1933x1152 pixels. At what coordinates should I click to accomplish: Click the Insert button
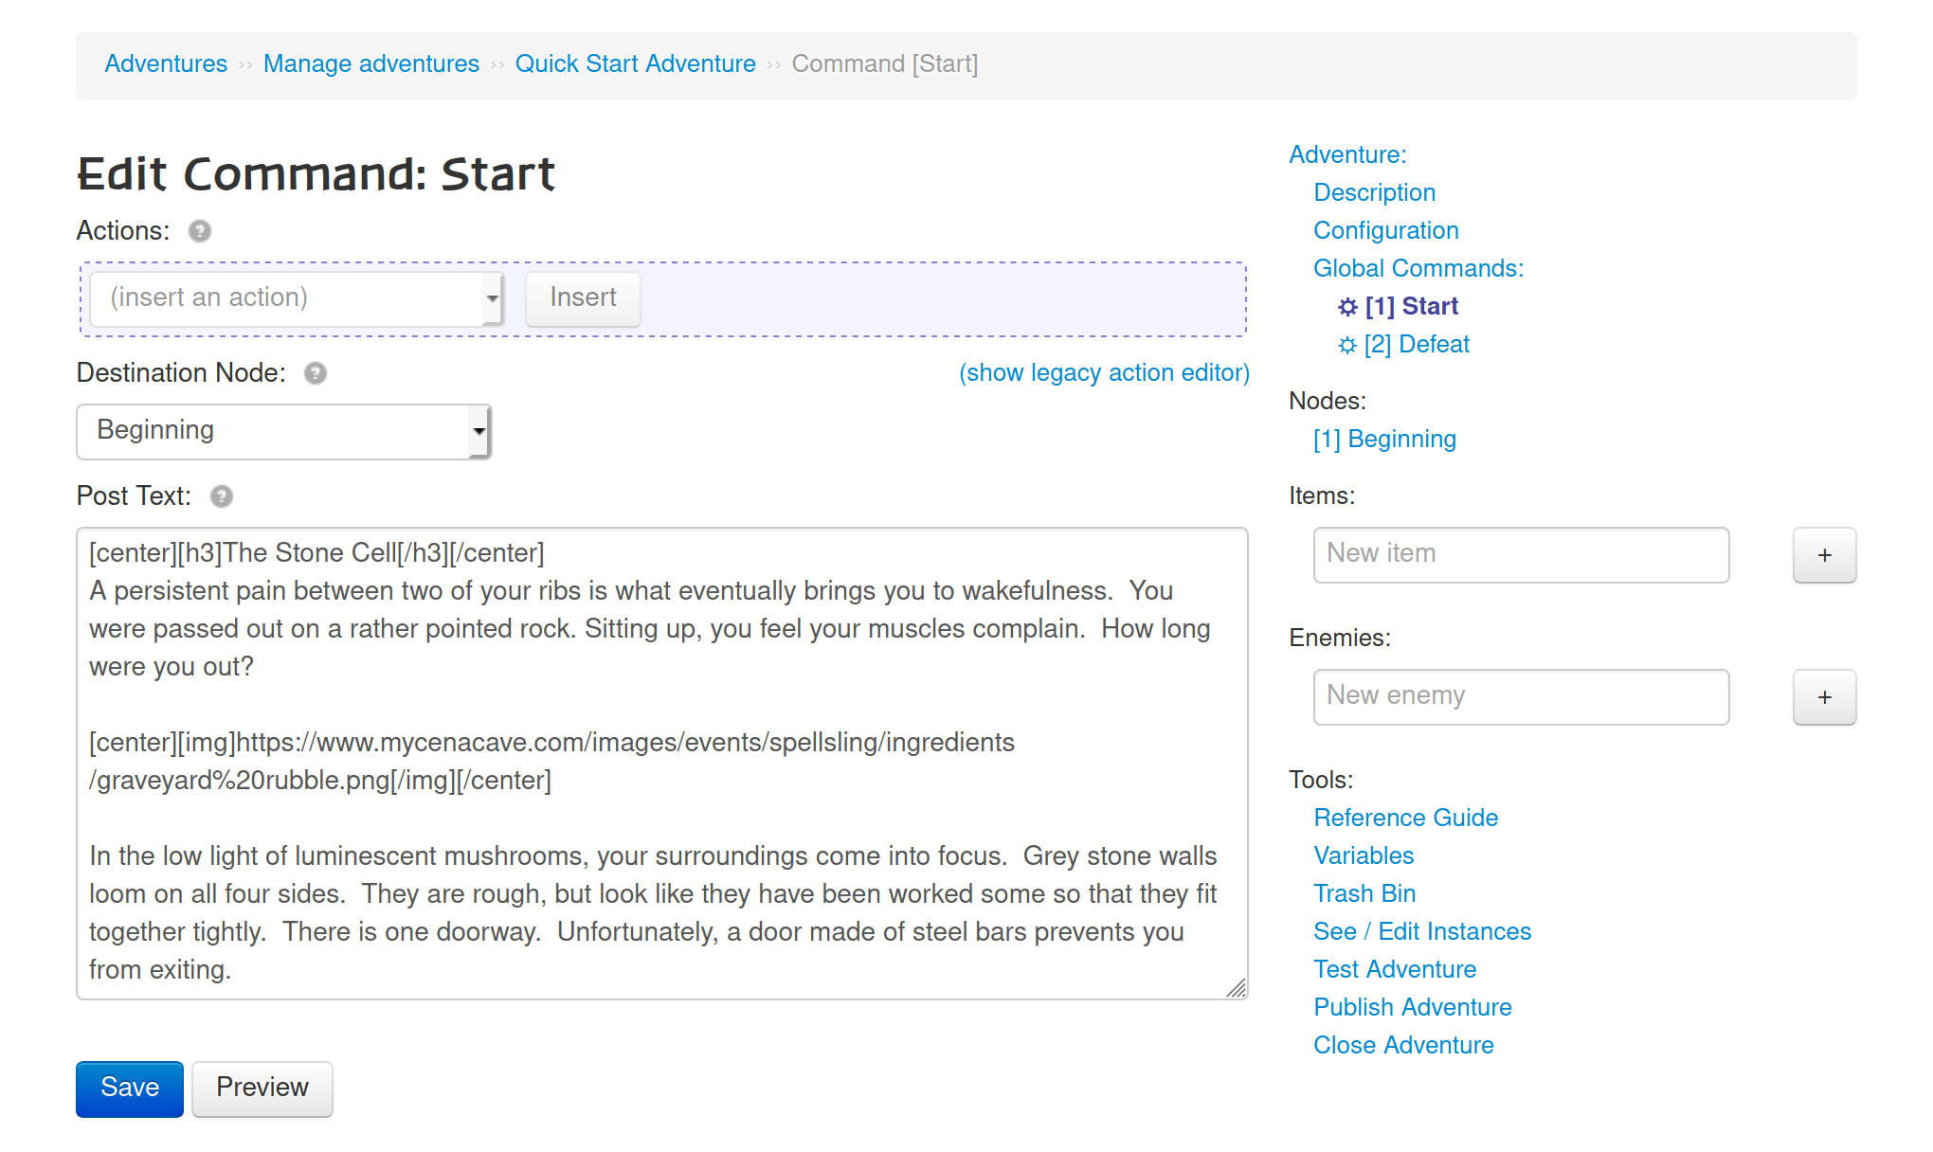point(583,298)
